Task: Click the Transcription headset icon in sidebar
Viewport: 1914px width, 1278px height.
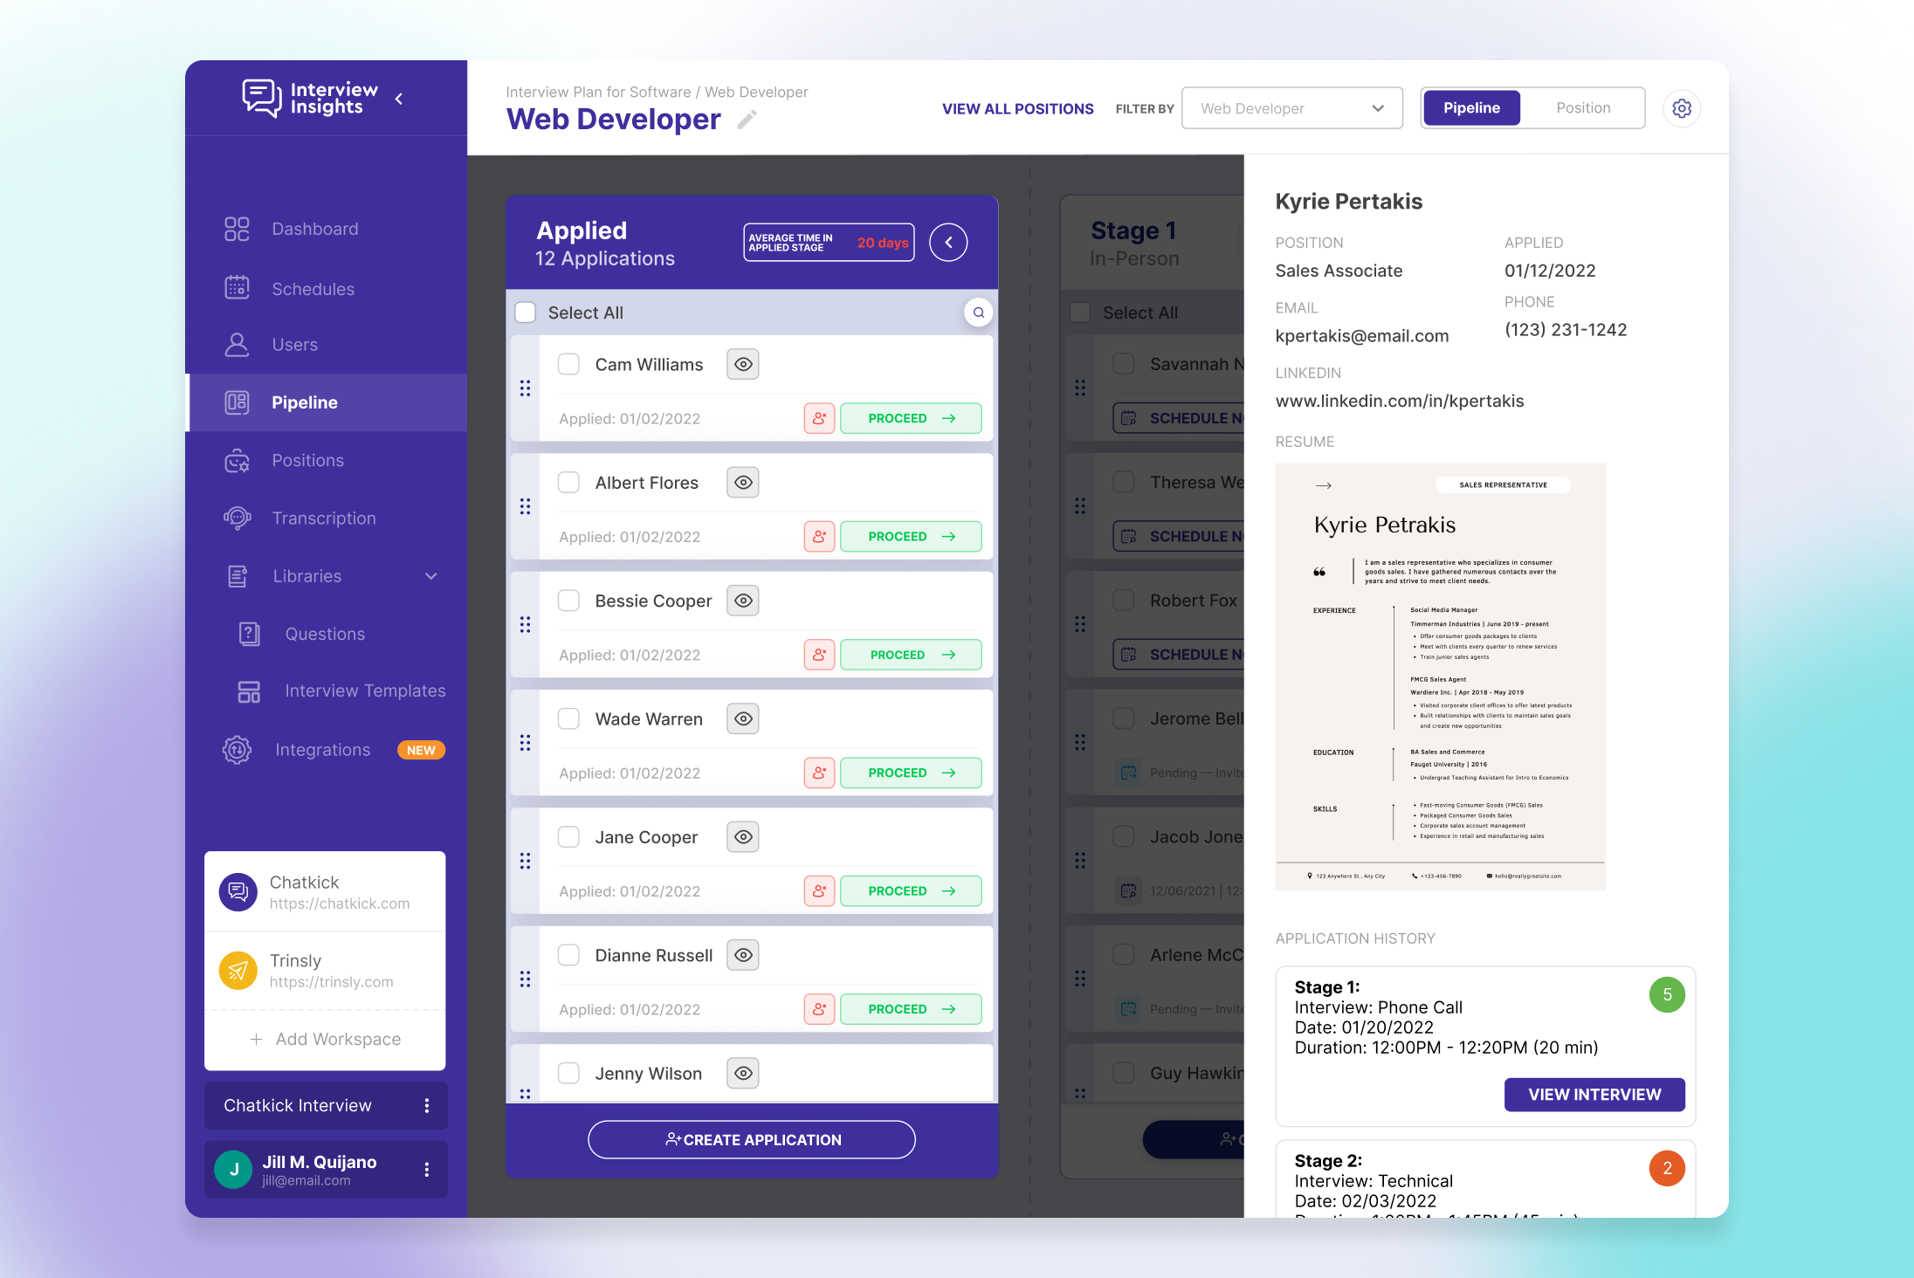Action: click(x=237, y=518)
